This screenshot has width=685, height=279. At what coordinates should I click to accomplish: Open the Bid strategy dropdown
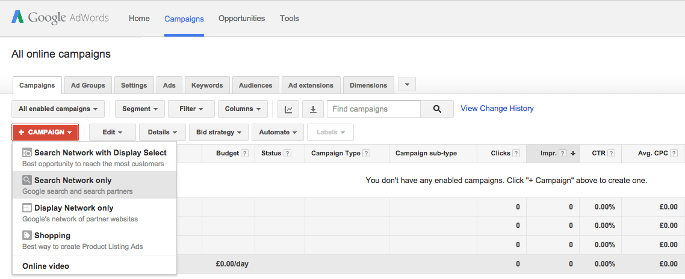pyautogui.click(x=219, y=133)
